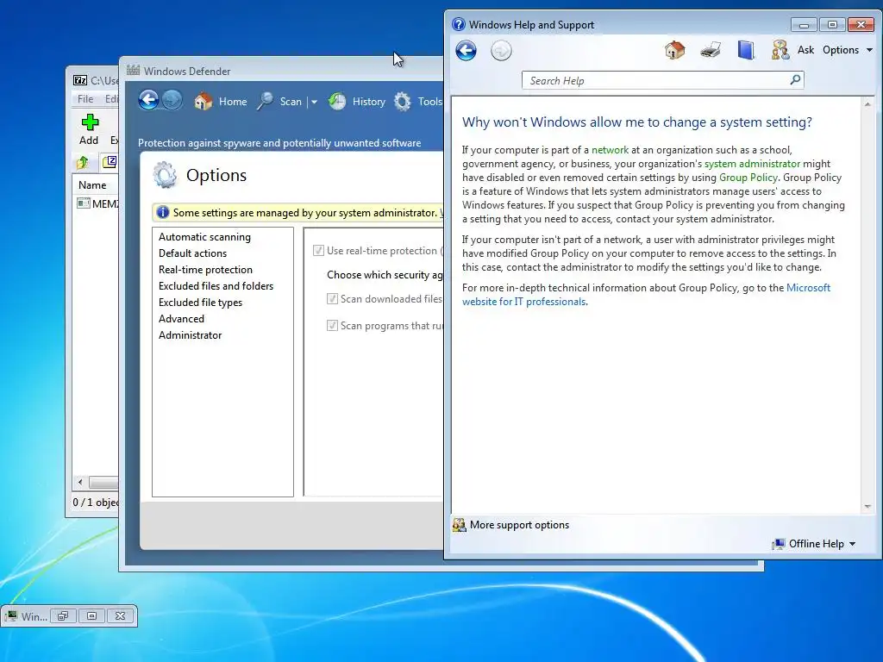Click the 7-Zip title bar icon
883x662 pixels.
click(80, 80)
